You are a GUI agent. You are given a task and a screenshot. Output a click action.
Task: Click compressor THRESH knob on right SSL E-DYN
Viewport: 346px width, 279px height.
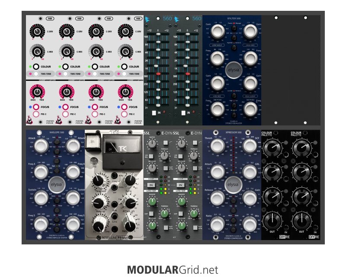click(x=193, y=156)
